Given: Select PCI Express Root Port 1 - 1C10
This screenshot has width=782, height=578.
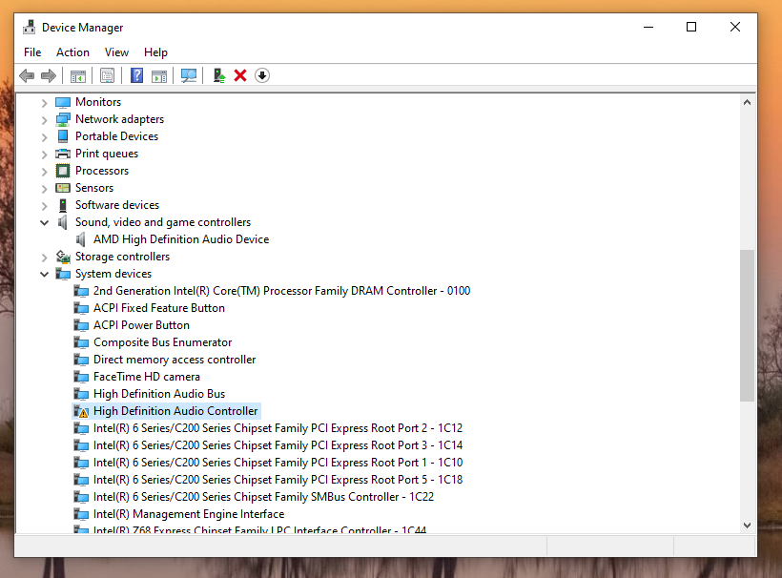Looking at the screenshot, I should pyautogui.click(x=278, y=463).
